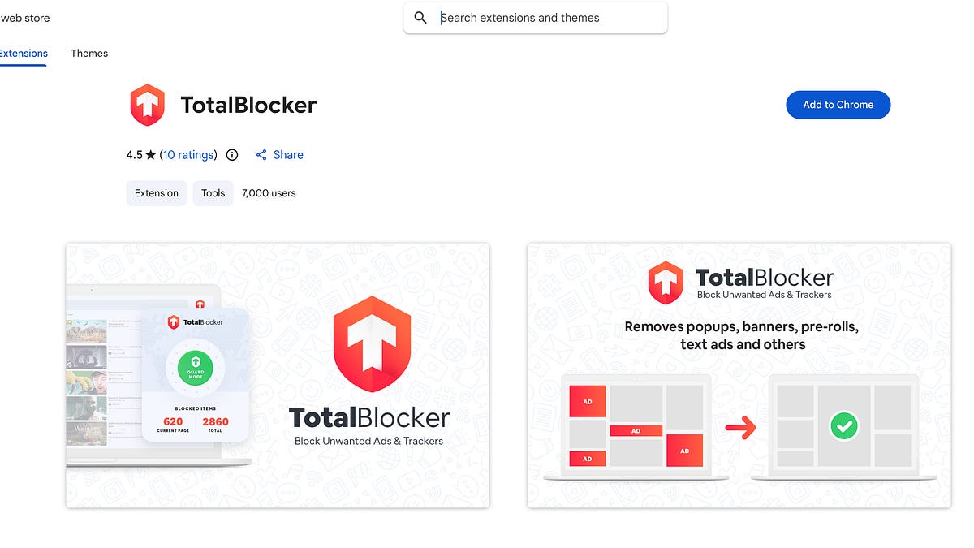Open the first promo screenshot thumbnail
The height and width of the screenshot is (548, 974).
[x=278, y=375]
